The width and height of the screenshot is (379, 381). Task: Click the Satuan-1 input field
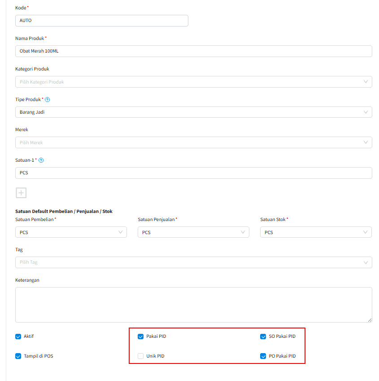193,173
